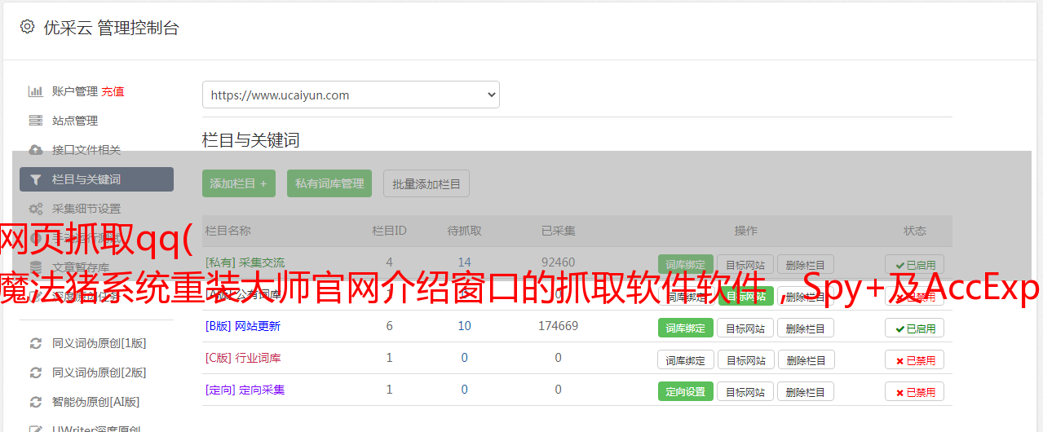The height and width of the screenshot is (432, 1043).
Task: Click the 添加栏目 + button
Action: (239, 183)
